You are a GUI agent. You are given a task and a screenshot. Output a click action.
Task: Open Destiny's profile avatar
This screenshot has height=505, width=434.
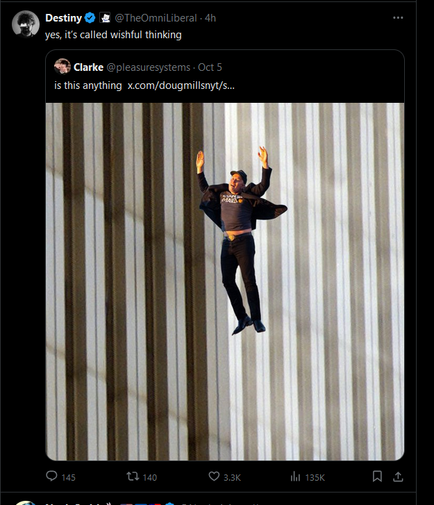coord(26,24)
